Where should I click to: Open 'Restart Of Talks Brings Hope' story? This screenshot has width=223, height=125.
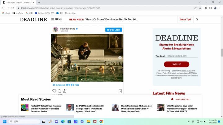click(46, 109)
